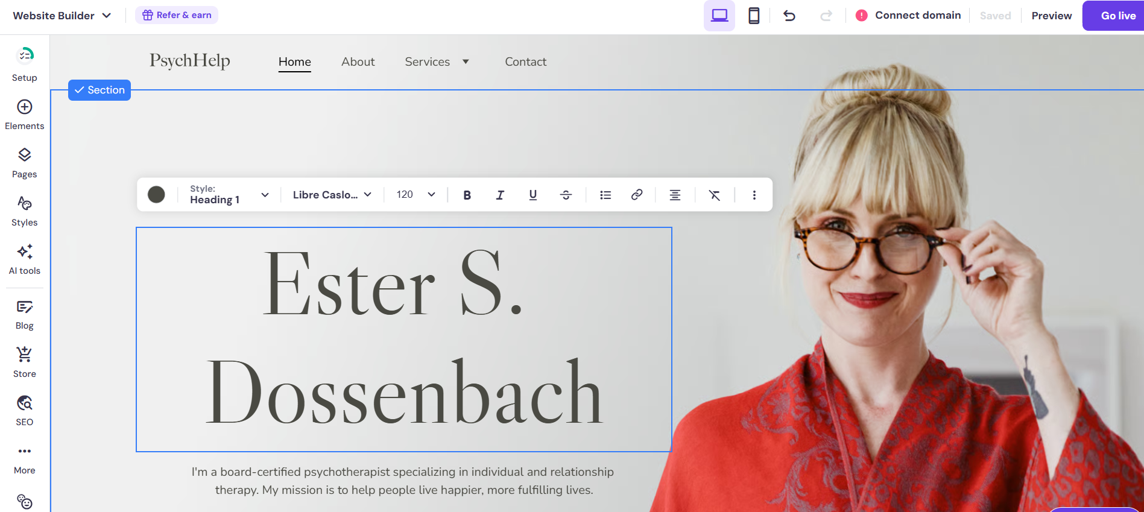Click the Go live button
The width and height of the screenshot is (1144, 512).
pos(1113,16)
